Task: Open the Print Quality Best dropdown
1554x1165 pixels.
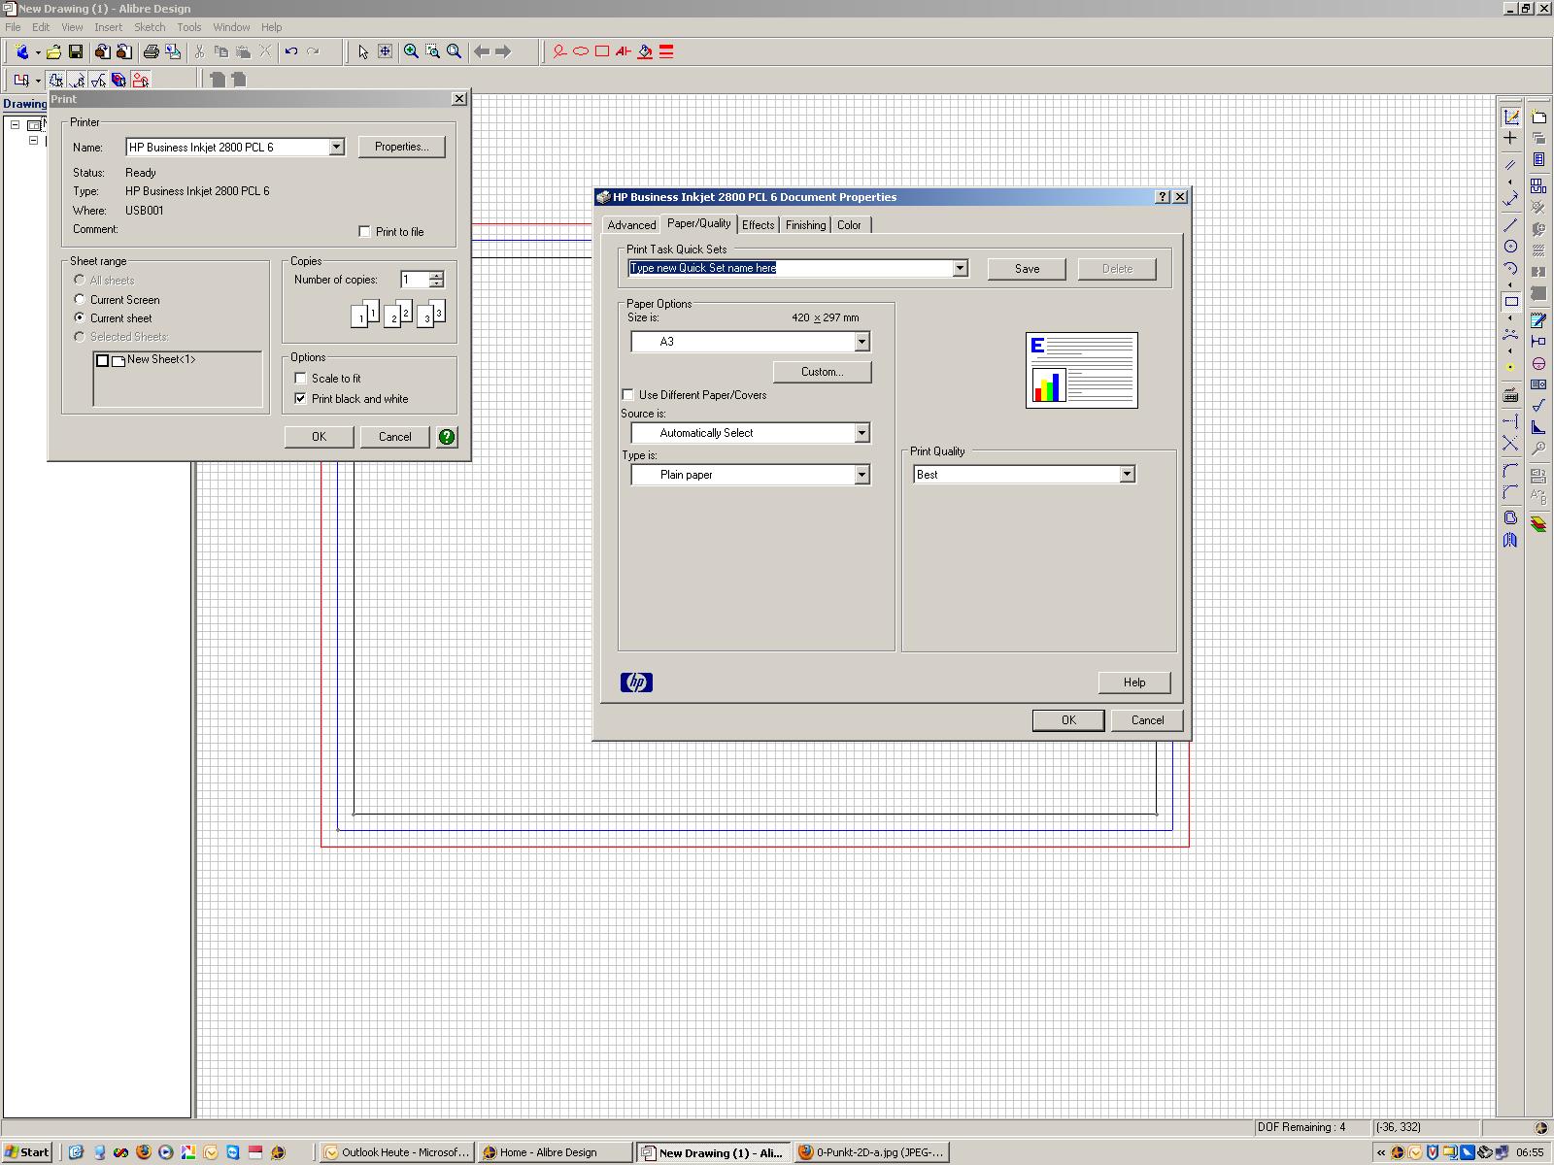Action: coord(1127,475)
